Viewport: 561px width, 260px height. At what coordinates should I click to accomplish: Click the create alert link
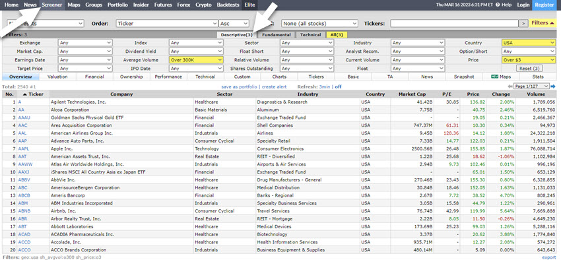click(274, 86)
